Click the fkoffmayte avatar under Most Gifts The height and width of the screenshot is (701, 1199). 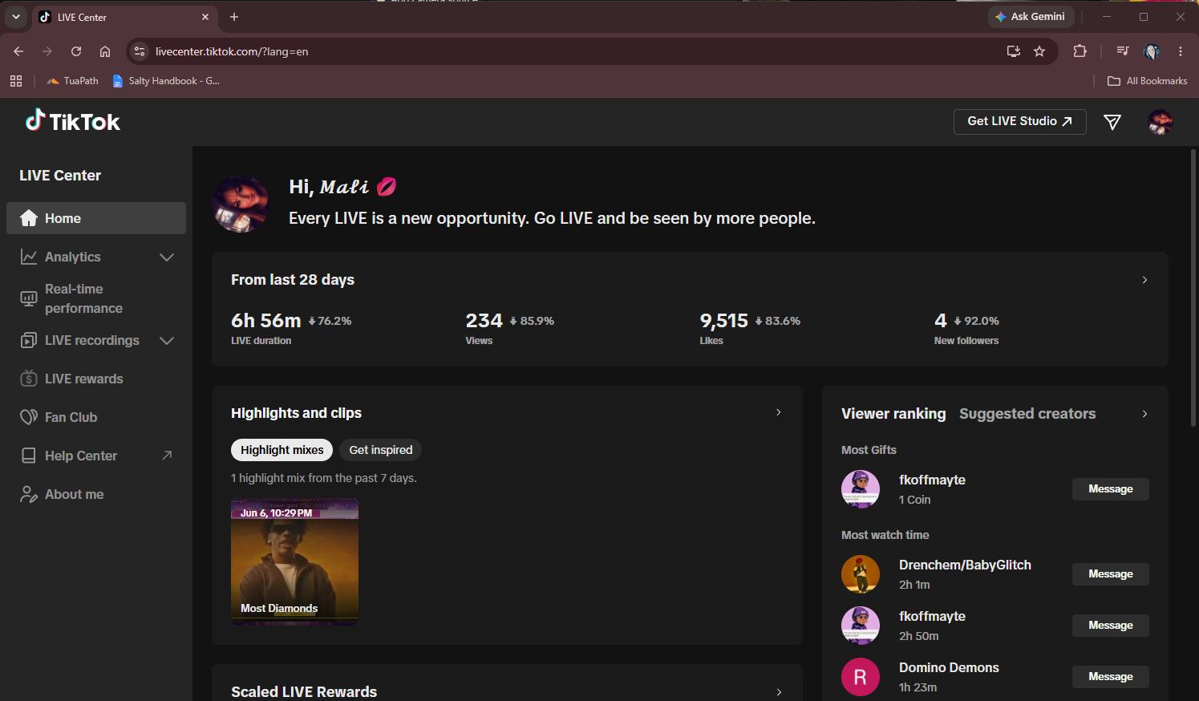click(x=861, y=489)
